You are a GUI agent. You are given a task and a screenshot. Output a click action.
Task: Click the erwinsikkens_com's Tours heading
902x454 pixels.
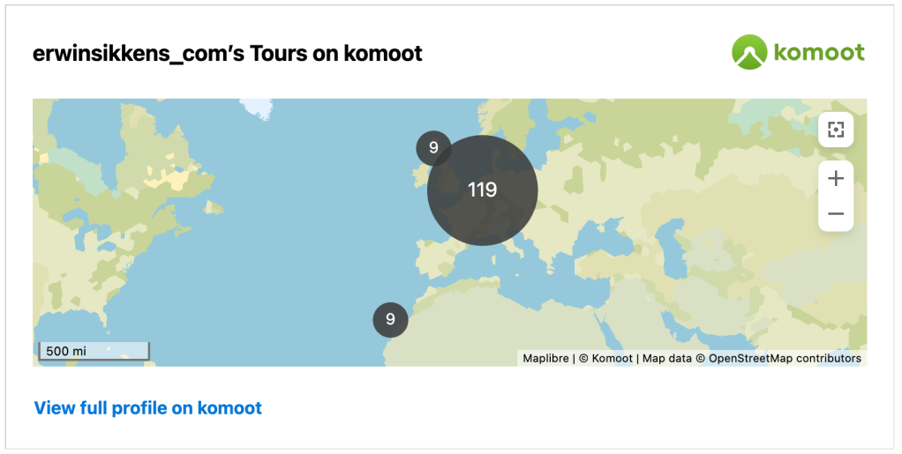coord(228,54)
